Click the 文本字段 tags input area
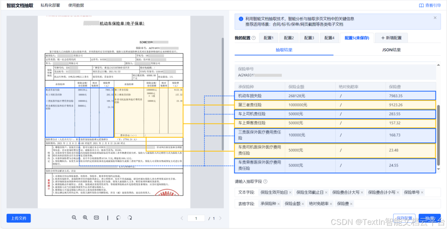The width and height of the screenshot is (447, 229). (x=338, y=193)
